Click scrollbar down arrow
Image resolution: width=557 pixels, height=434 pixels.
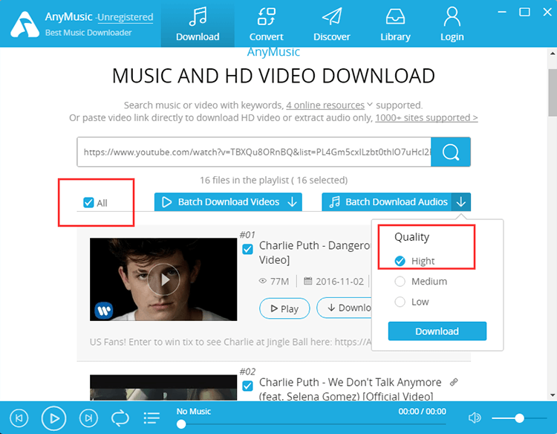[553, 395]
